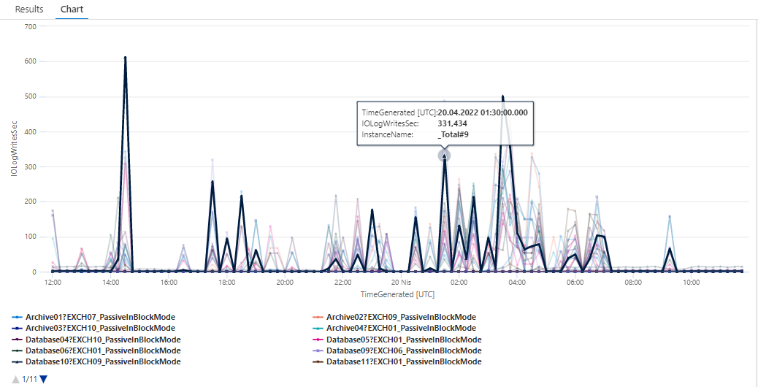
Task: Click the '1/11' legend page indicator
Action: coord(30,379)
